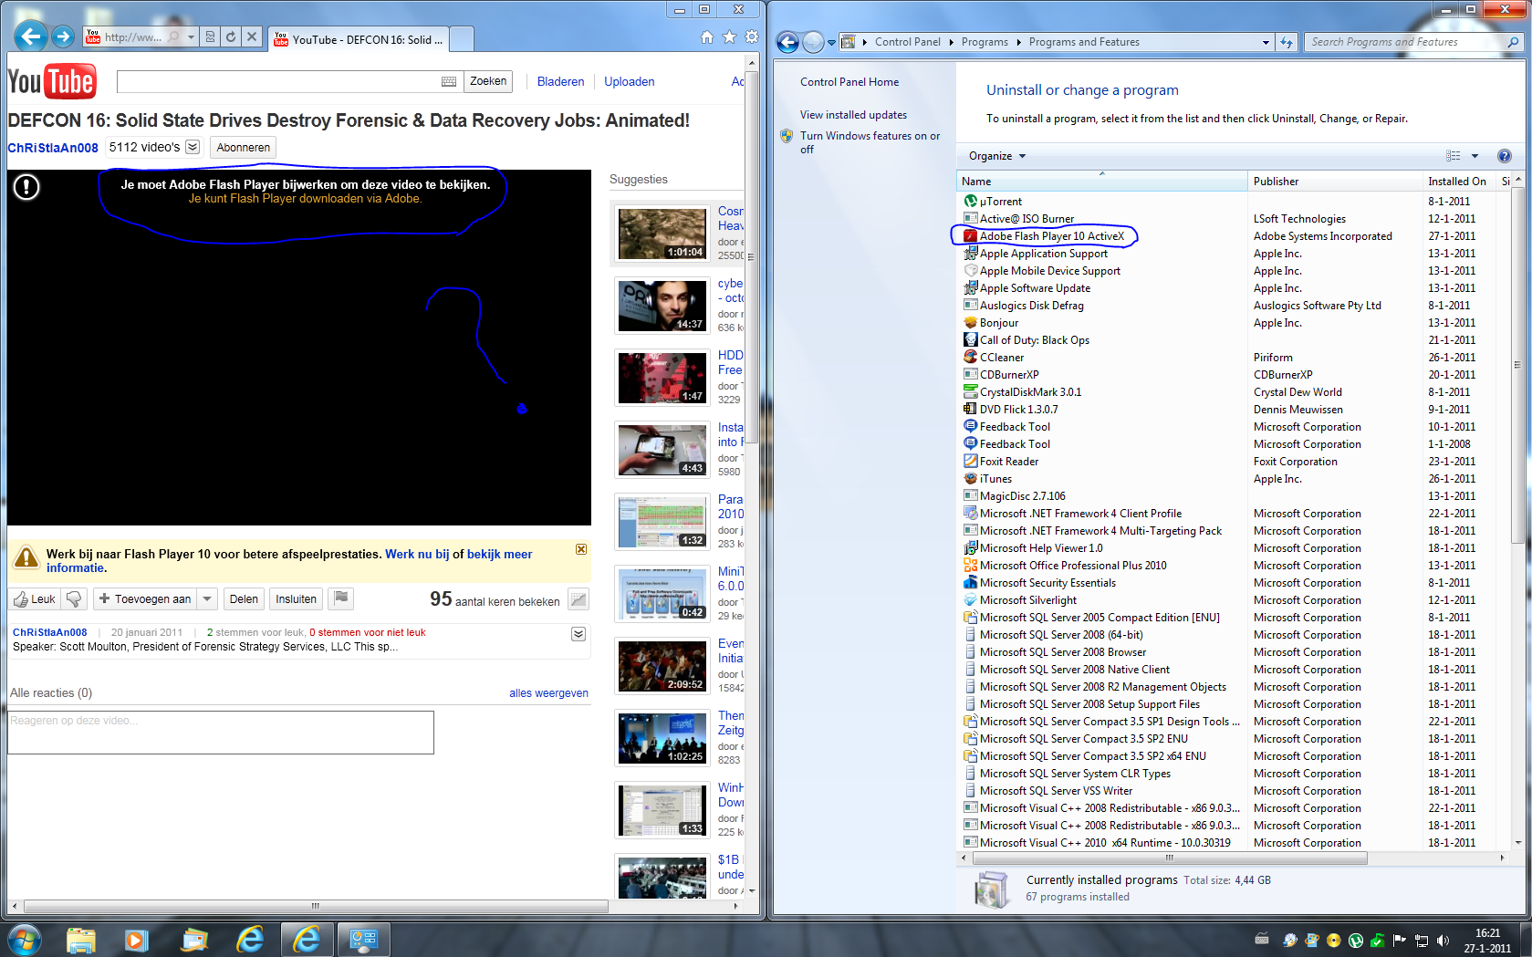The image size is (1532, 957).
Task: Open Favorites star icon in Internet Explorer
Action: tap(729, 37)
